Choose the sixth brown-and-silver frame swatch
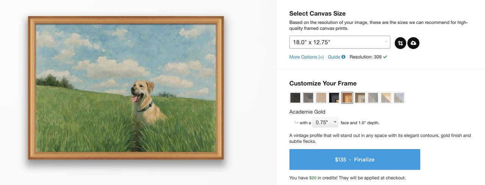This screenshot has height=185, width=485. point(360,98)
